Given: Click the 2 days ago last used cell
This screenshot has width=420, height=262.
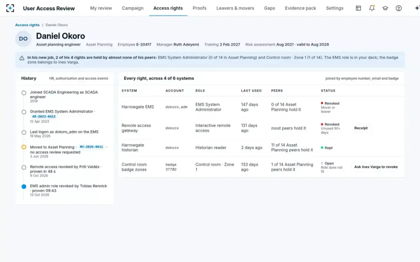Looking at the screenshot, I should click(x=252, y=148).
